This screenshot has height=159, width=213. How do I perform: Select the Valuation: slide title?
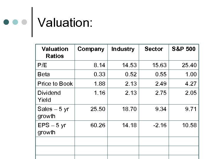pyautogui.click(x=65, y=22)
